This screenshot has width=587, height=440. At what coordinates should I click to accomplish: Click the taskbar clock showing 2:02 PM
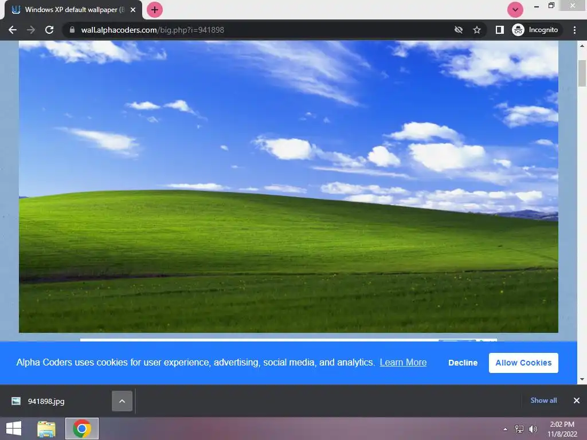pyautogui.click(x=562, y=429)
